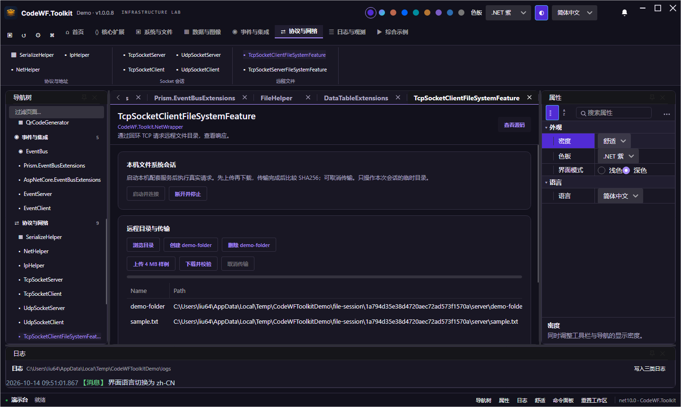Open the 系统与文件 ribbon tab
This screenshot has height=407, width=681.
pos(154,32)
